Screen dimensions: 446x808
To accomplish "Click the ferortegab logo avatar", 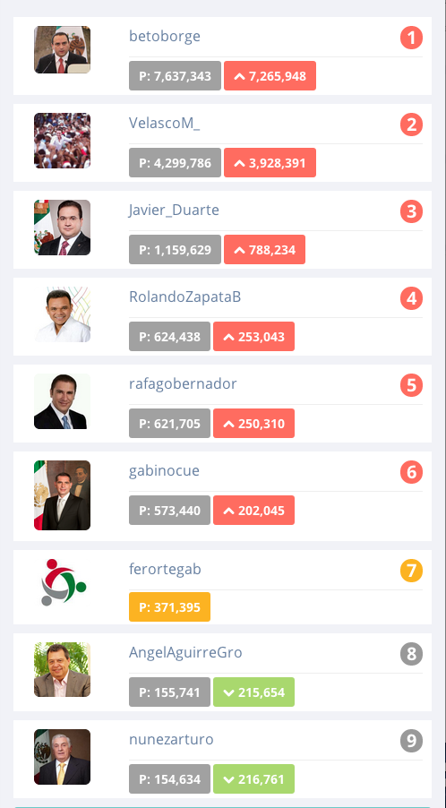I will pyautogui.click(x=63, y=582).
